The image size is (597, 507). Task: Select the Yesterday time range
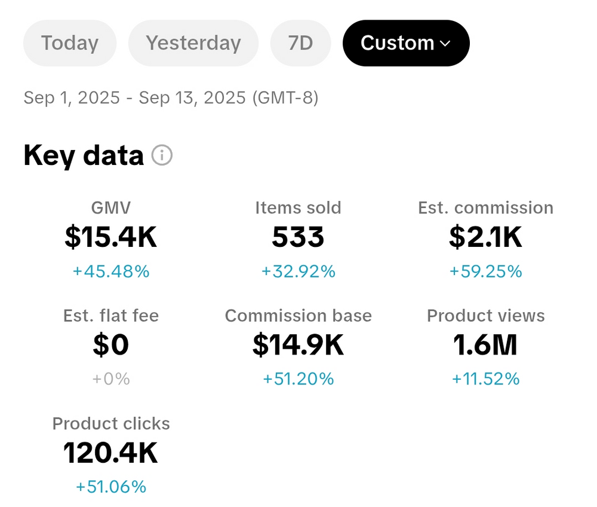[193, 43]
